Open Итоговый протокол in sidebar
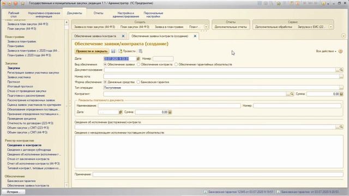 click(x=20, y=87)
